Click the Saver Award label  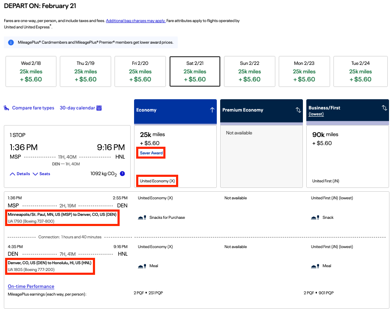pyautogui.click(x=151, y=153)
